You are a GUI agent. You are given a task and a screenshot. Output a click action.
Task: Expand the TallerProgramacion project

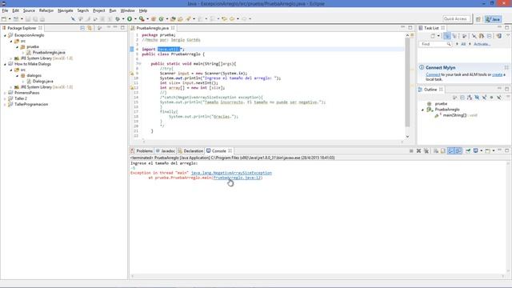5,105
